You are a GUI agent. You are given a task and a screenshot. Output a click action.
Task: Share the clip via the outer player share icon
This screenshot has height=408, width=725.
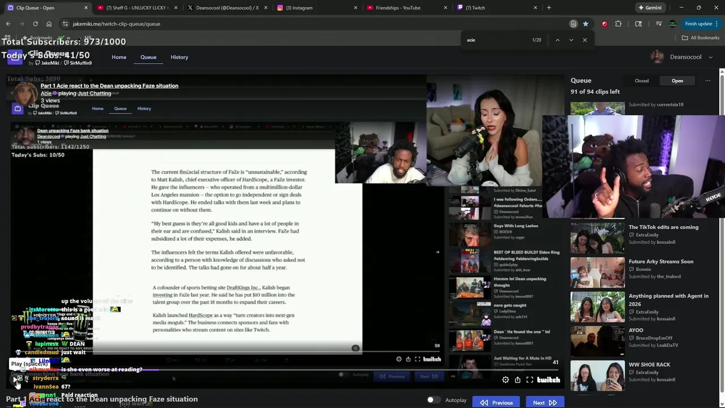[x=518, y=380]
